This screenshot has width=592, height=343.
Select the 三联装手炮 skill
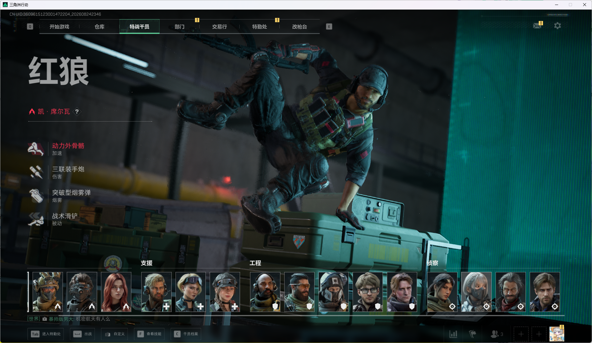(56, 172)
